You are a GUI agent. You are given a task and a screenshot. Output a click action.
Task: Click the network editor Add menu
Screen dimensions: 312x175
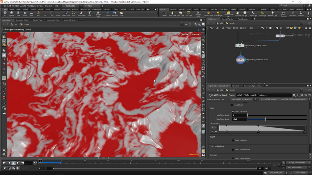[x=212, y=28]
